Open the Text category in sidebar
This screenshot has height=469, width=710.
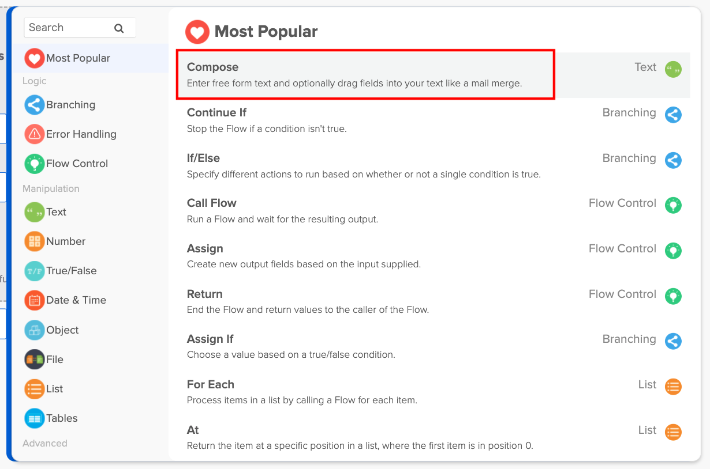56,212
